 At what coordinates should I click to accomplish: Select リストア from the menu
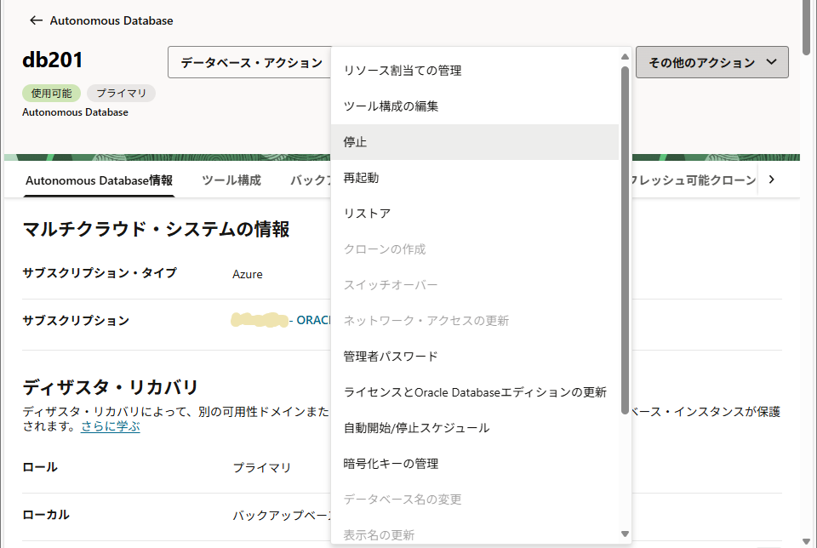click(x=475, y=214)
